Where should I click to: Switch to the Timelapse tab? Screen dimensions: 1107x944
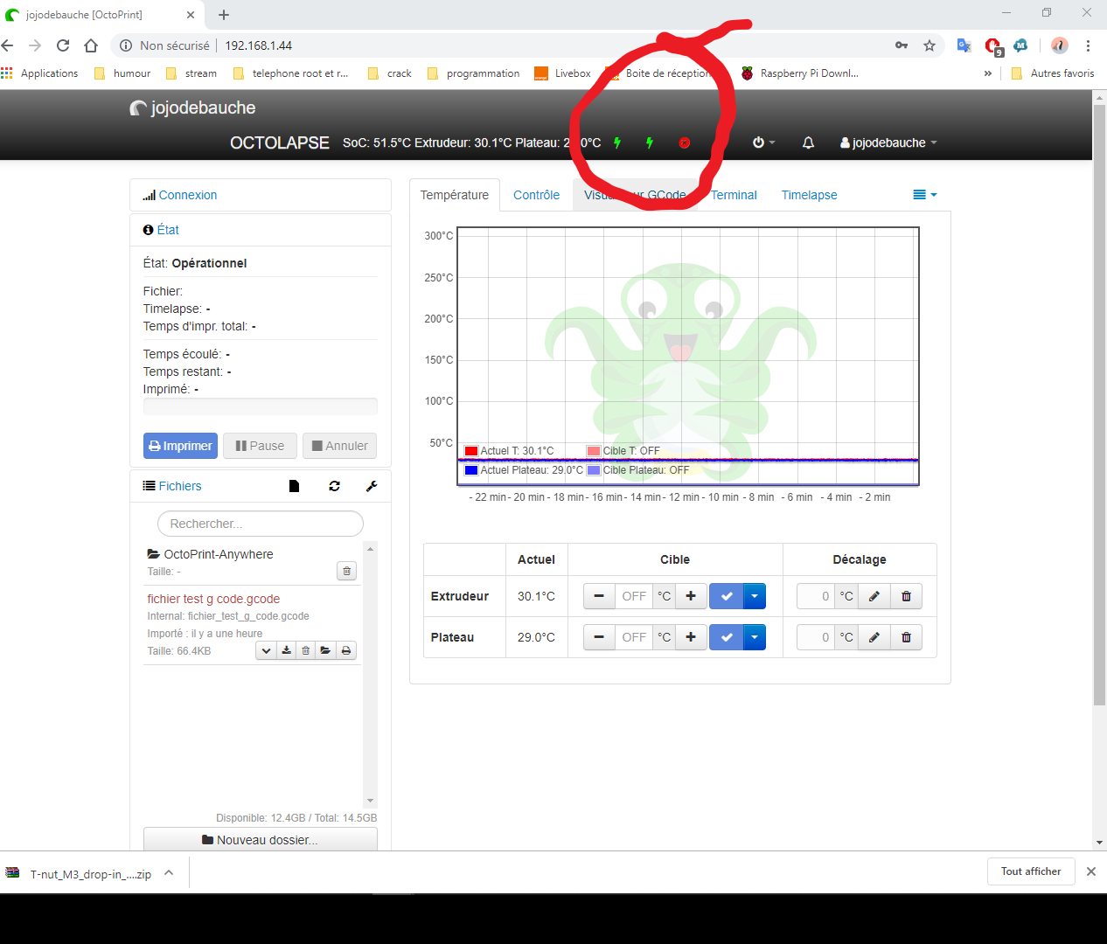pos(809,195)
